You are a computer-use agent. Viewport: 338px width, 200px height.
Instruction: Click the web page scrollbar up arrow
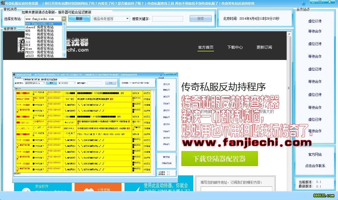[x=289, y=34]
